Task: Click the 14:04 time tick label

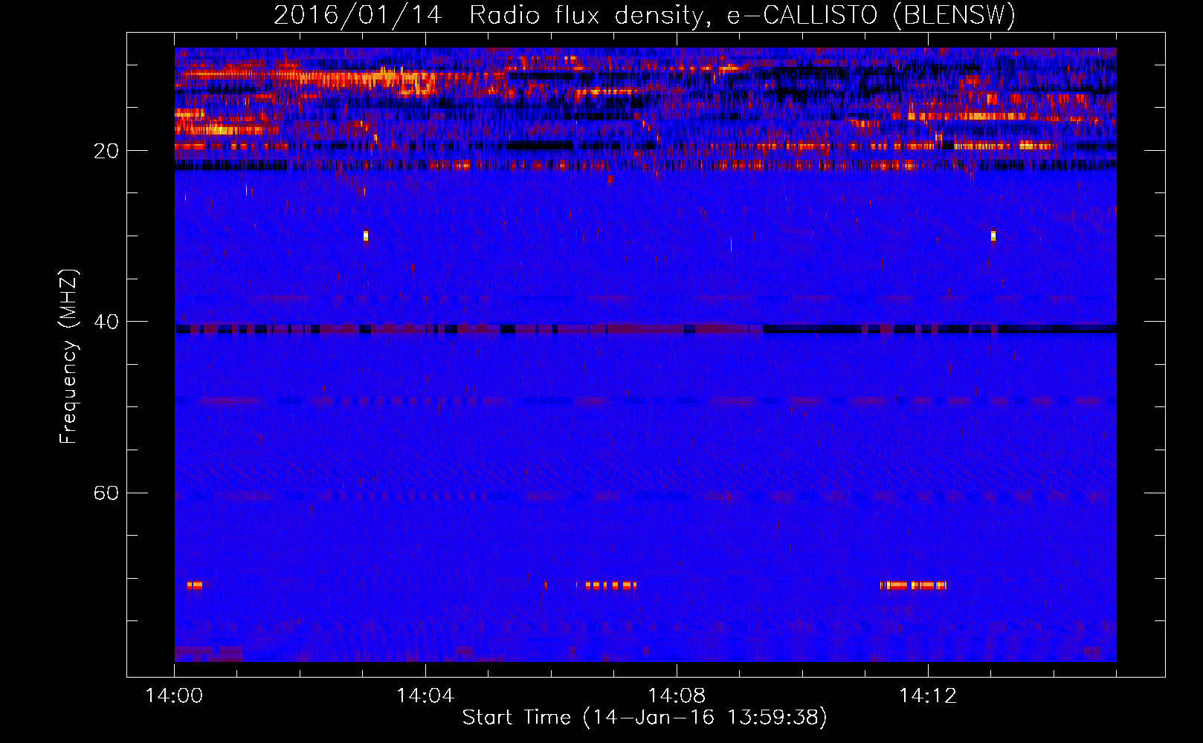Action: [425, 696]
